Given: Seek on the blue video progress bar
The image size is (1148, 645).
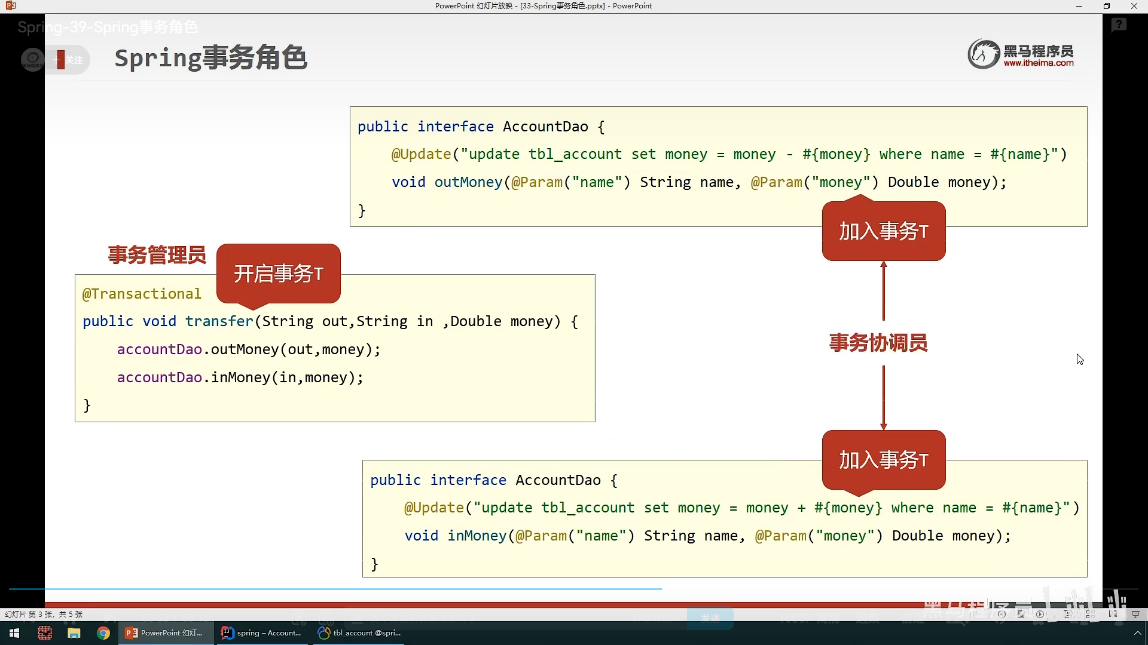Looking at the screenshot, I should point(335,589).
